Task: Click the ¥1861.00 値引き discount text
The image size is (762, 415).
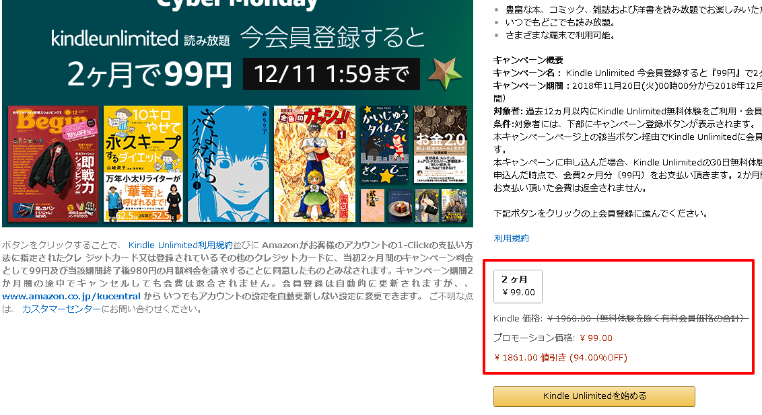Action: [561, 358]
